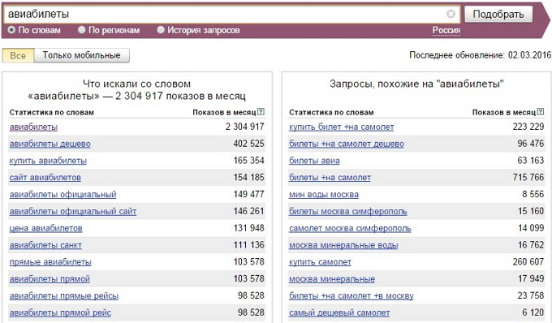552x323 pixels.
Task: Open help icon in right 'Показов в месяц' header
Action: pyautogui.click(x=541, y=112)
